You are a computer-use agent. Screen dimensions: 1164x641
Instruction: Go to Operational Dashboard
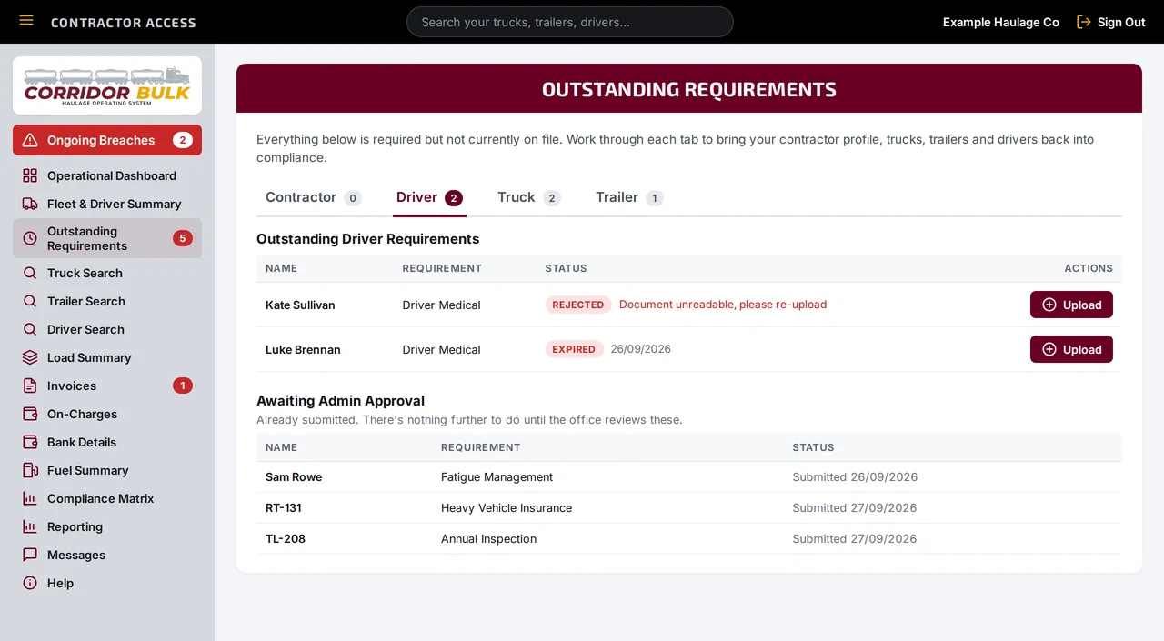point(107,175)
